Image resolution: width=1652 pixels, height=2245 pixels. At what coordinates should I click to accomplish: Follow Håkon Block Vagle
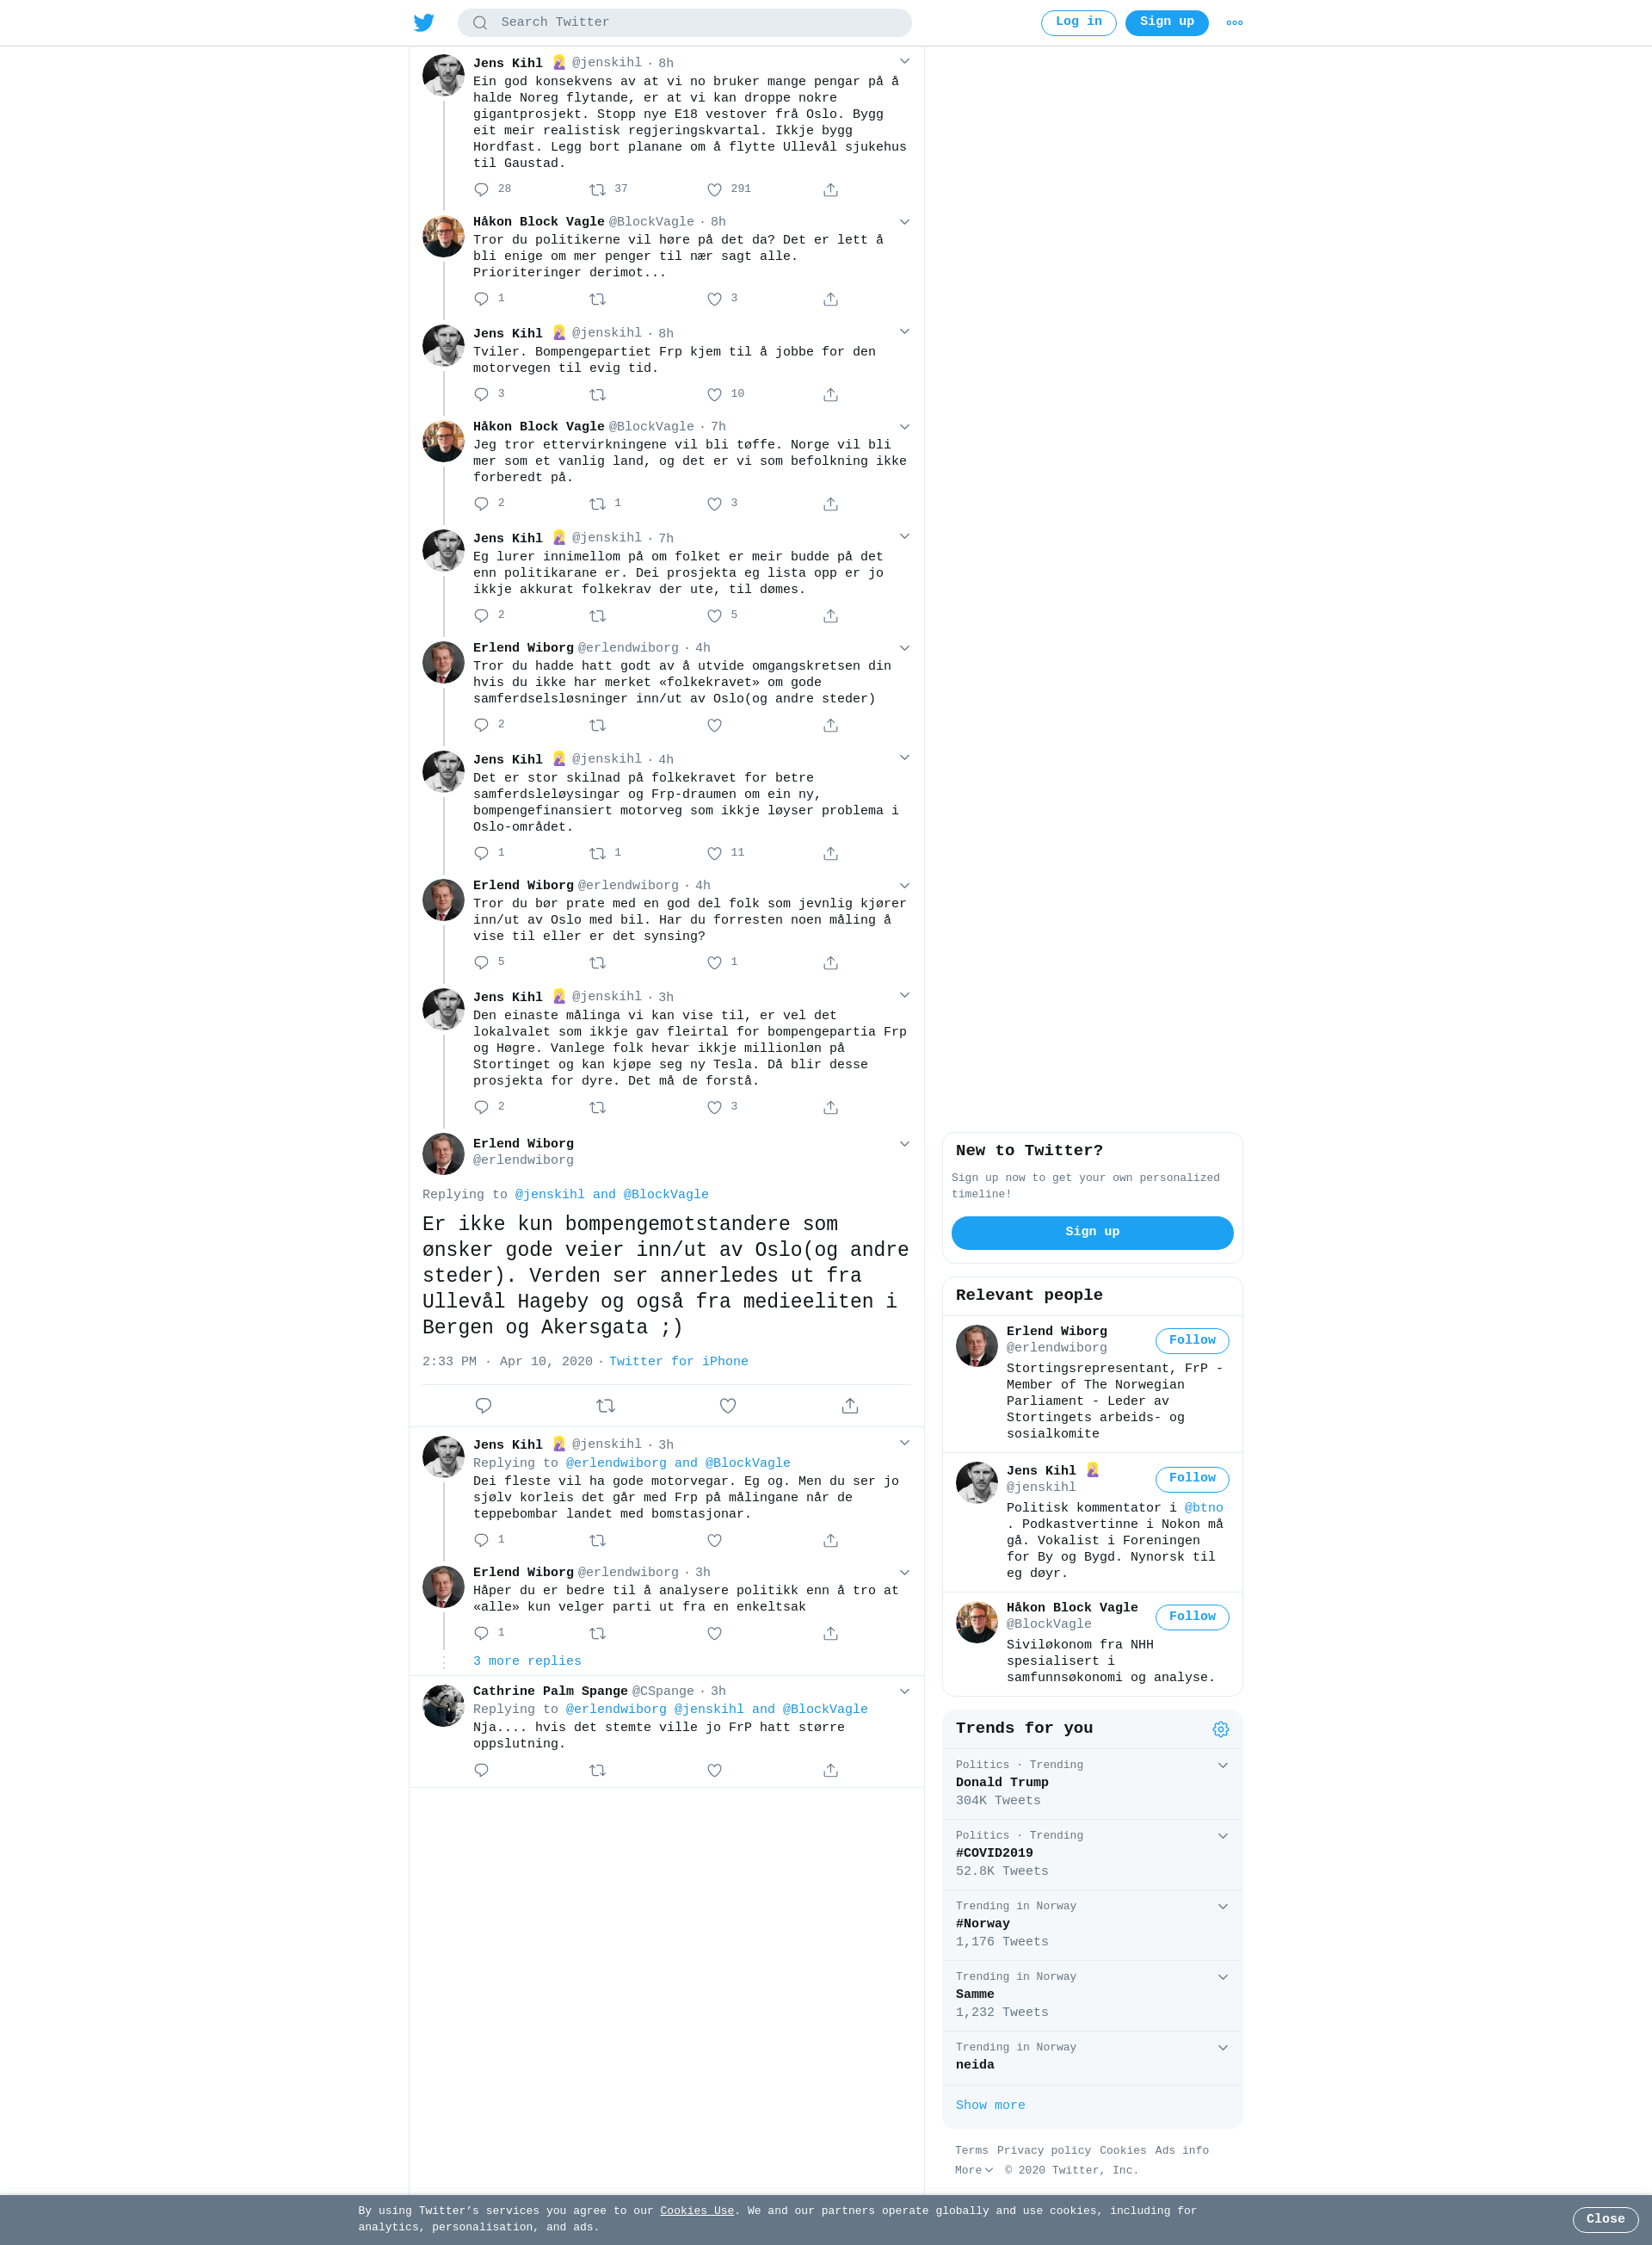point(1192,1617)
